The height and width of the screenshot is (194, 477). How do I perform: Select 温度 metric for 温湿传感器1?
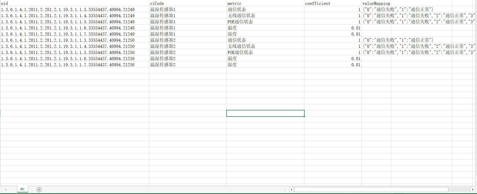(x=265, y=28)
